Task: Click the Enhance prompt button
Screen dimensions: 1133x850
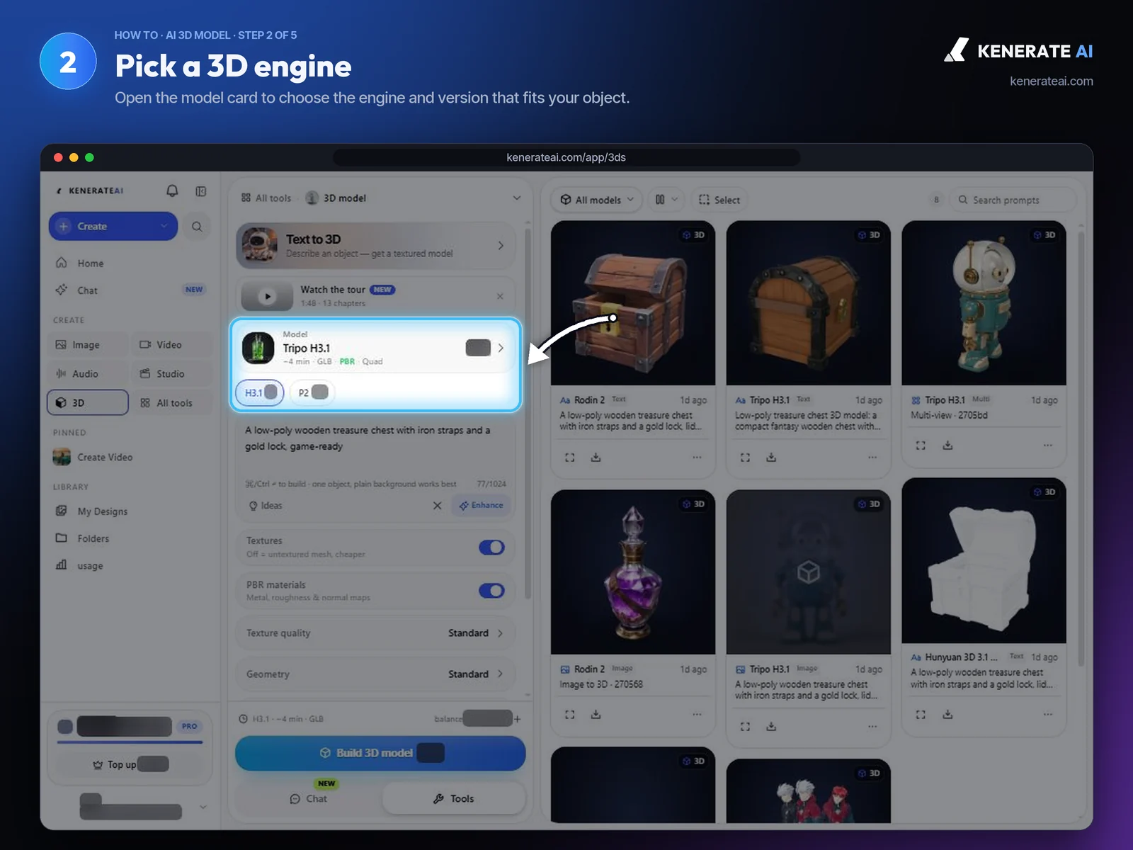Action: point(481,506)
